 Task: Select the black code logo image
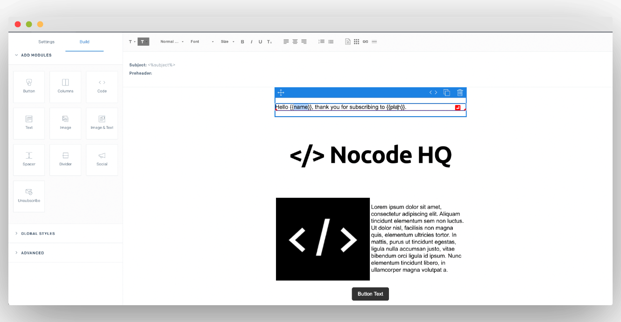[x=323, y=239]
